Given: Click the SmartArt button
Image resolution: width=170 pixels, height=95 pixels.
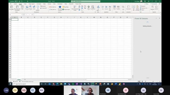Looking at the screenshot, I should 43,6.
